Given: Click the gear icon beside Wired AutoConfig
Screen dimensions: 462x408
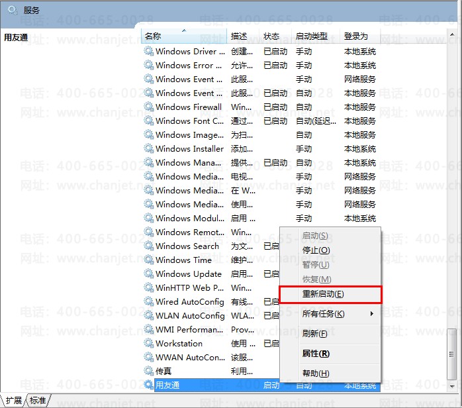Looking at the screenshot, I should (x=149, y=301).
